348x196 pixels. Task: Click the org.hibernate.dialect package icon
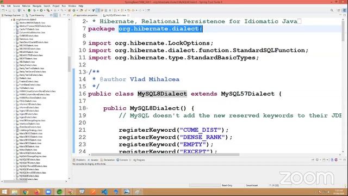coord(14,20)
